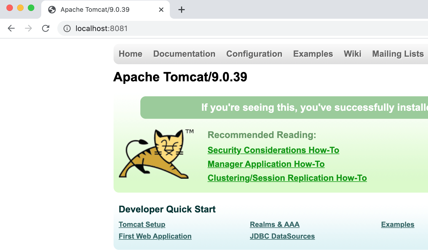Click the Developer Quick Start heading
The width and height of the screenshot is (428, 252).
coord(167,209)
